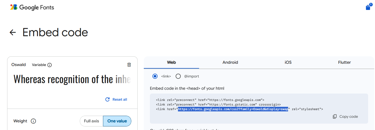Choose the <link> radio option

155,76
